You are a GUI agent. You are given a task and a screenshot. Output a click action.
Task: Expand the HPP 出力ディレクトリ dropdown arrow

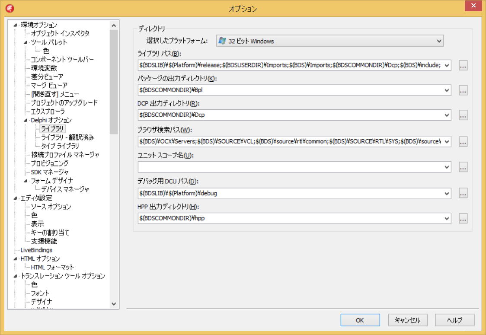447,218
